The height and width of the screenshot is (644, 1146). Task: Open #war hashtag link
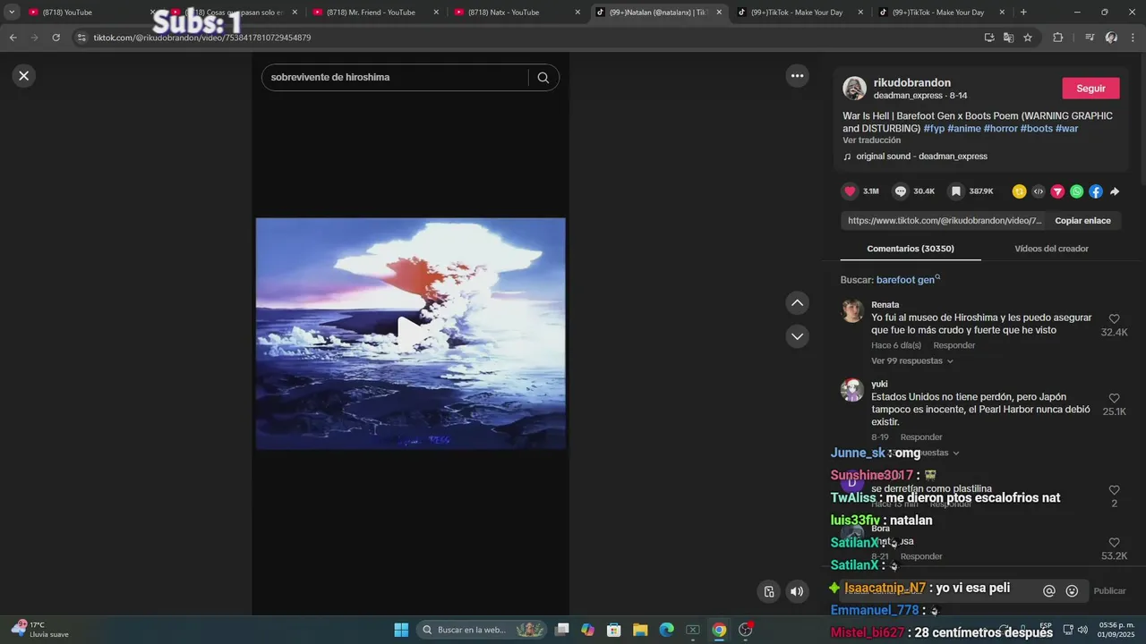pyautogui.click(x=1067, y=129)
